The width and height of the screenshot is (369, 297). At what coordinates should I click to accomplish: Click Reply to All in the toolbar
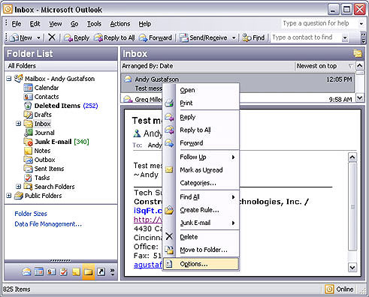(114, 37)
